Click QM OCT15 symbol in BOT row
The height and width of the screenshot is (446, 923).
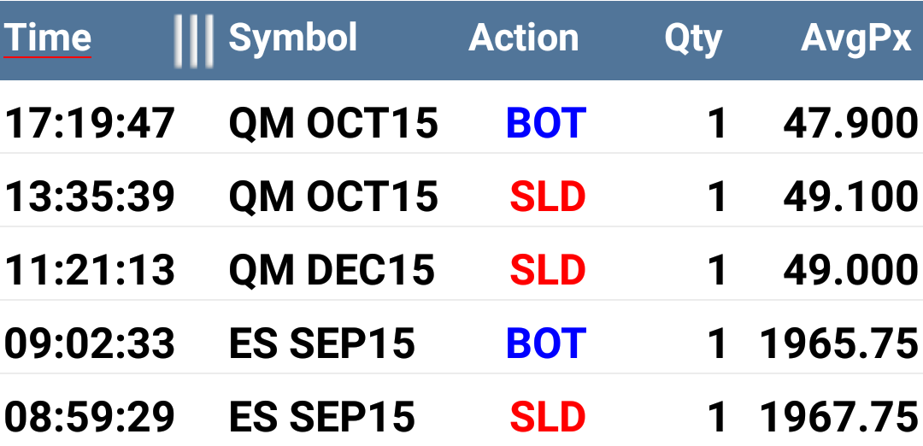333,123
